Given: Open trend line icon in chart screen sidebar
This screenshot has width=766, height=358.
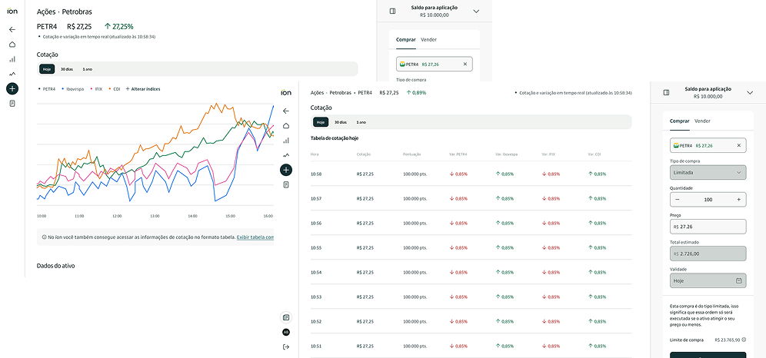Looking at the screenshot, I should tap(12, 74).
